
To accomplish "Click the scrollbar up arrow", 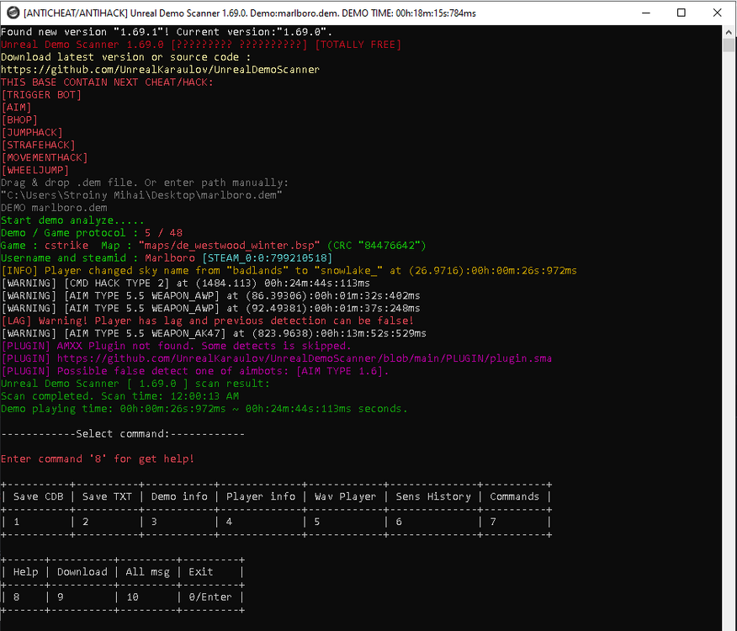I will coord(729,32).
